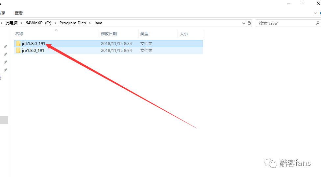Sort by the 大小 column header
Screen dimensions: 321x177
(x=191, y=34)
